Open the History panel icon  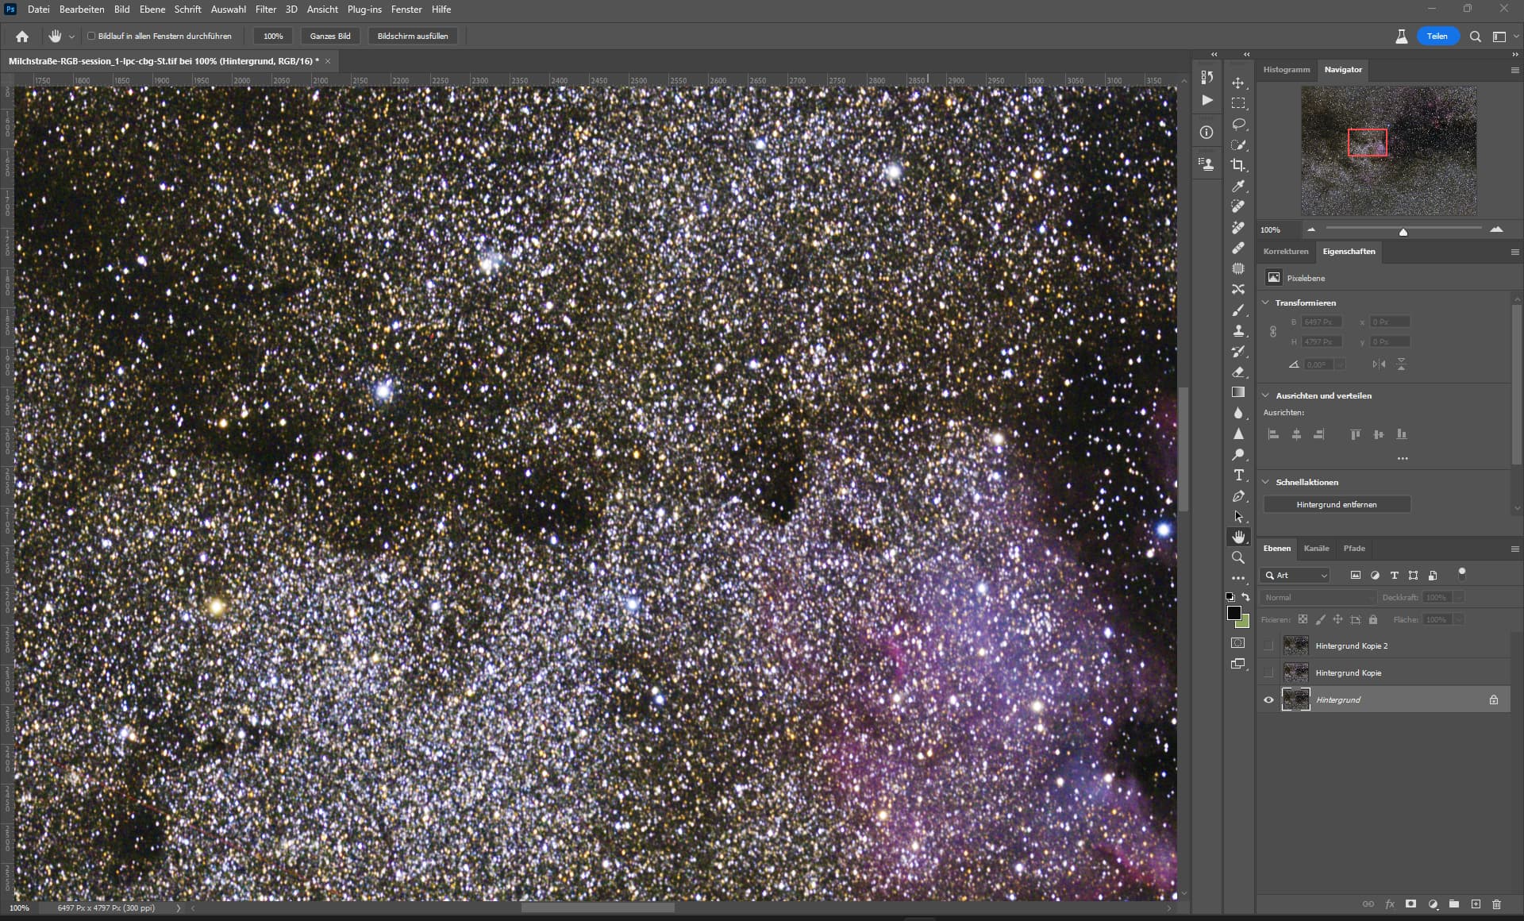pos(1206,77)
